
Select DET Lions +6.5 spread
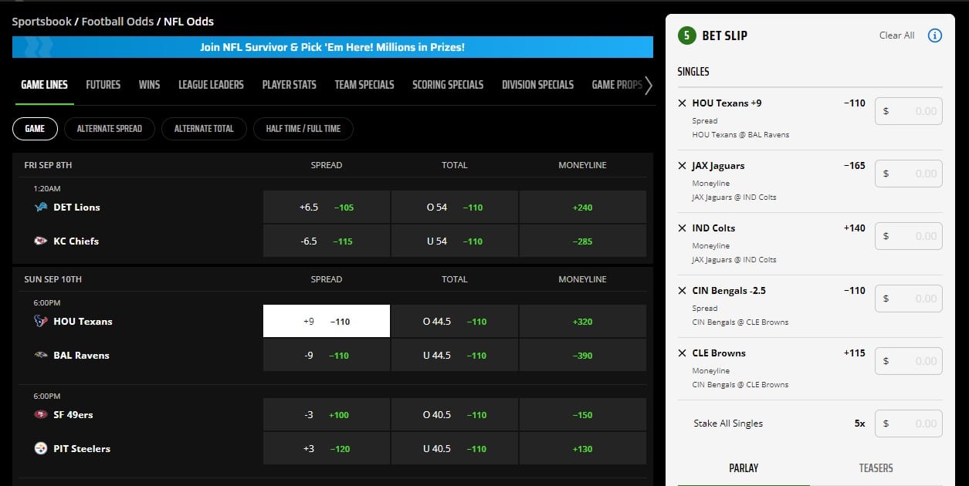(327, 207)
